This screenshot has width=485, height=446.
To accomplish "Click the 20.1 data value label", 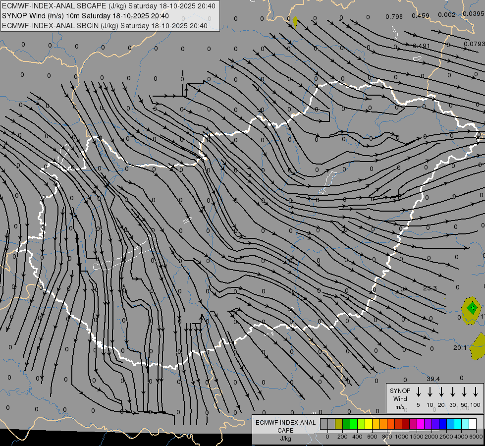I will coord(460,348).
